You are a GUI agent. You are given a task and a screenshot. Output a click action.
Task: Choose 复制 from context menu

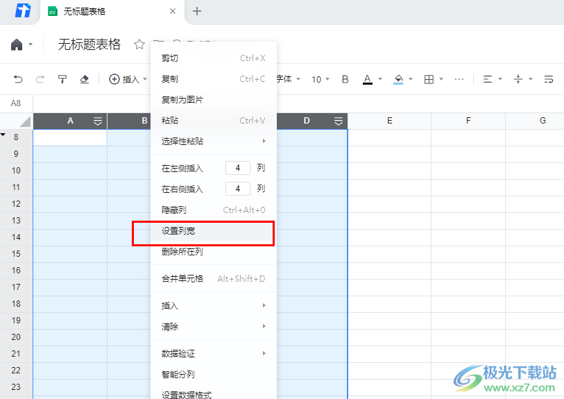(x=214, y=79)
